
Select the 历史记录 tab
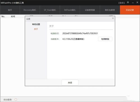(x=130, y=10)
